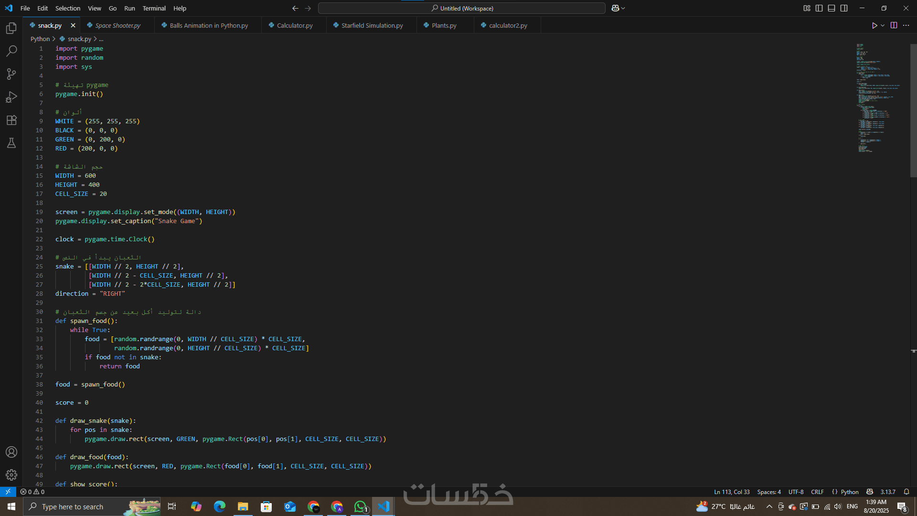
Task: Toggle Primary Side Bar visibility
Action: [819, 8]
